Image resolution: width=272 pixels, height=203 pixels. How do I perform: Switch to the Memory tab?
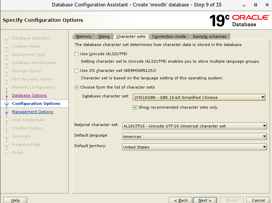(84, 36)
